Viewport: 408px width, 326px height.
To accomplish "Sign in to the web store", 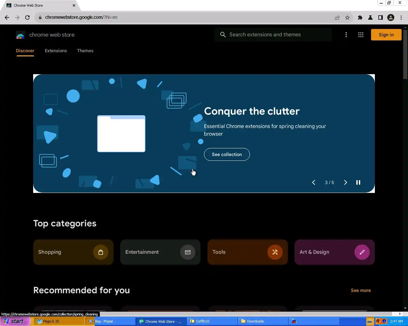I will pyautogui.click(x=386, y=35).
